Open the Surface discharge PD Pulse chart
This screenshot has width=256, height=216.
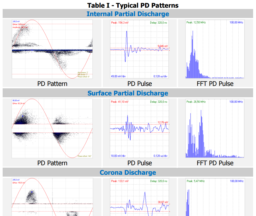[x=139, y=128]
